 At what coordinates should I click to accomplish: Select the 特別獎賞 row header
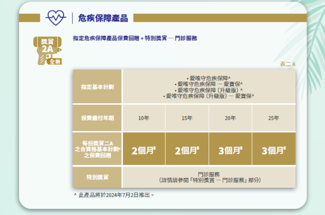tap(97, 177)
